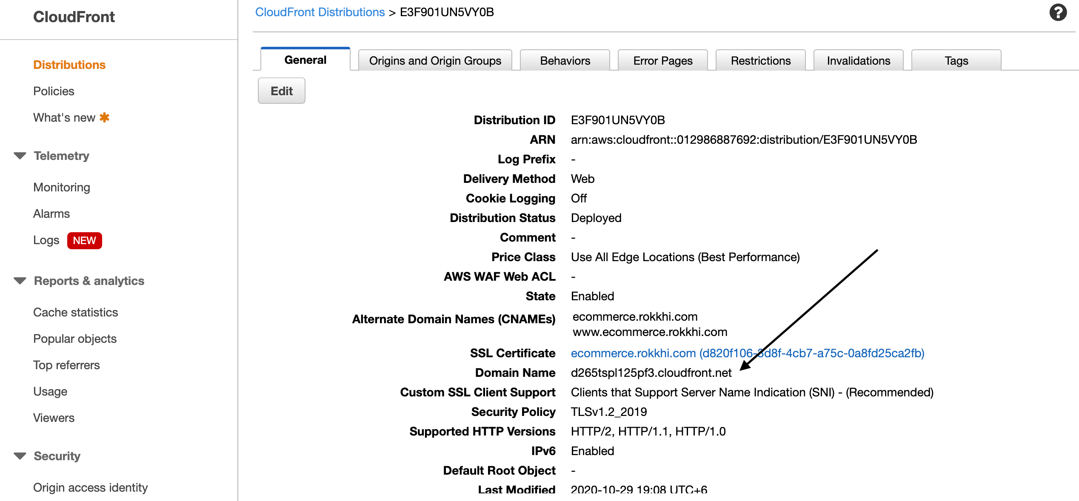The width and height of the screenshot is (1079, 501).
Task: Switch to the Origins and Origin Groups tab
Action: (435, 60)
